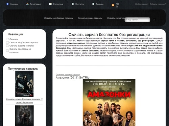
Task: Open the Сериалы top link
Action: click(14, 4)
